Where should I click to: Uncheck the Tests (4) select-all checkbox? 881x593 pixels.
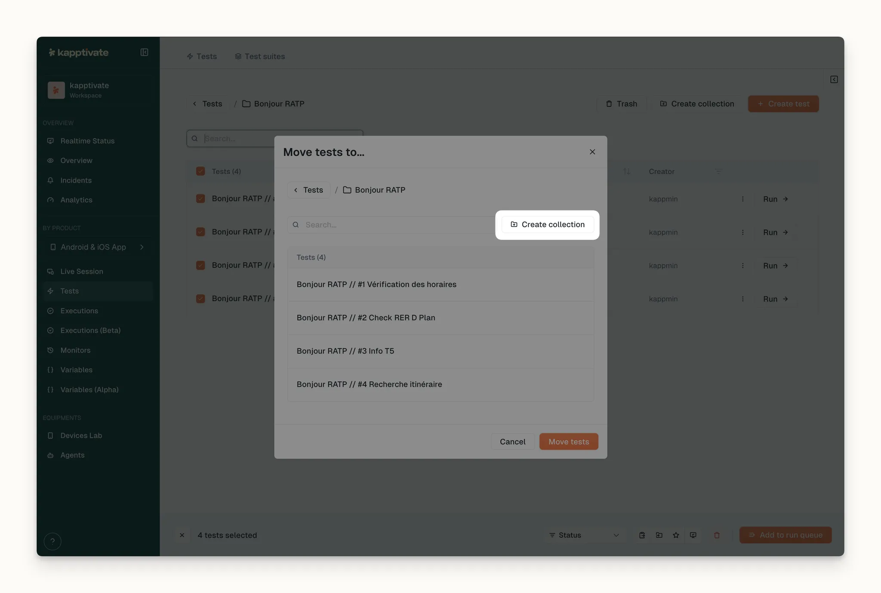point(200,171)
